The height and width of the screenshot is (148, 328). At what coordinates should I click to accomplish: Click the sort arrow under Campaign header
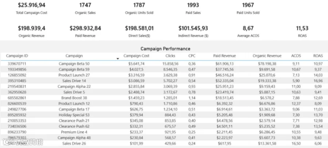click(118, 59)
